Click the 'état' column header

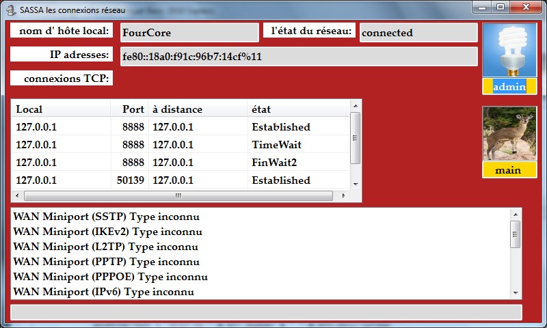(297, 109)
